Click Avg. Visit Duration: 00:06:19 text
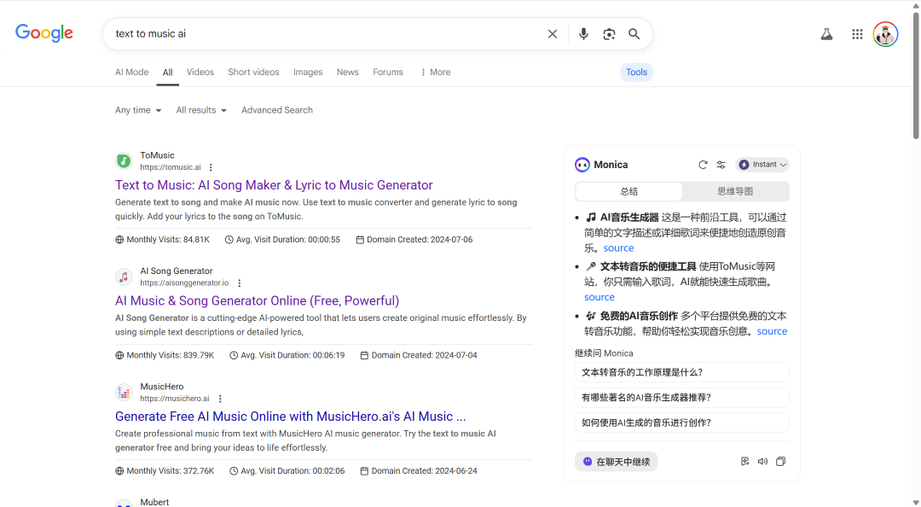Screen dimensions: 921x507 pyautogui.click(x=287, y=355)
